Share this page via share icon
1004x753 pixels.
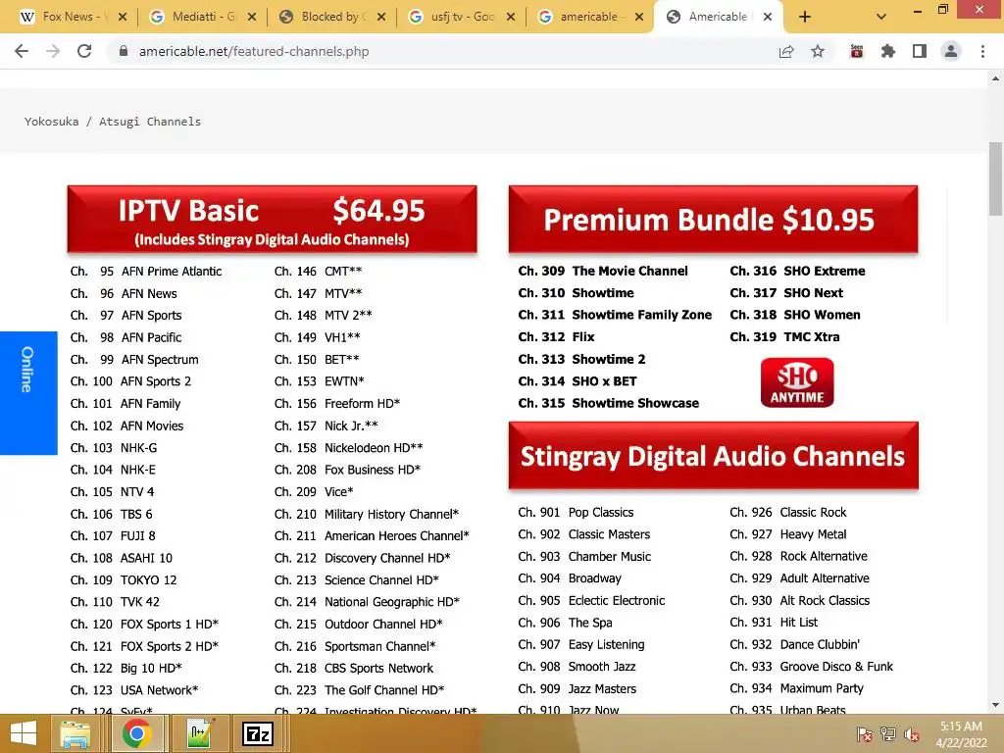point(786,51)
